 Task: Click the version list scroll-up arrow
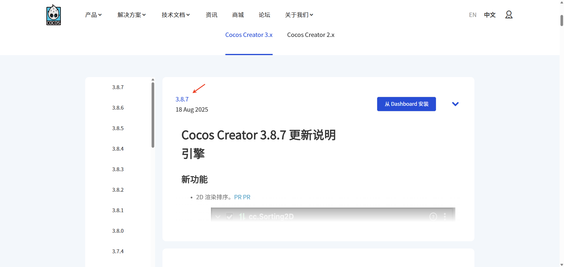coord(153,79)
